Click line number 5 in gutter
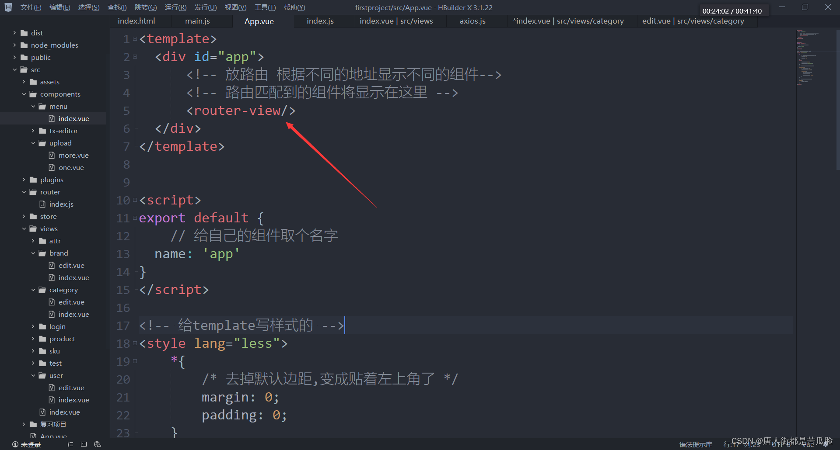 click(x=126, y=111)
